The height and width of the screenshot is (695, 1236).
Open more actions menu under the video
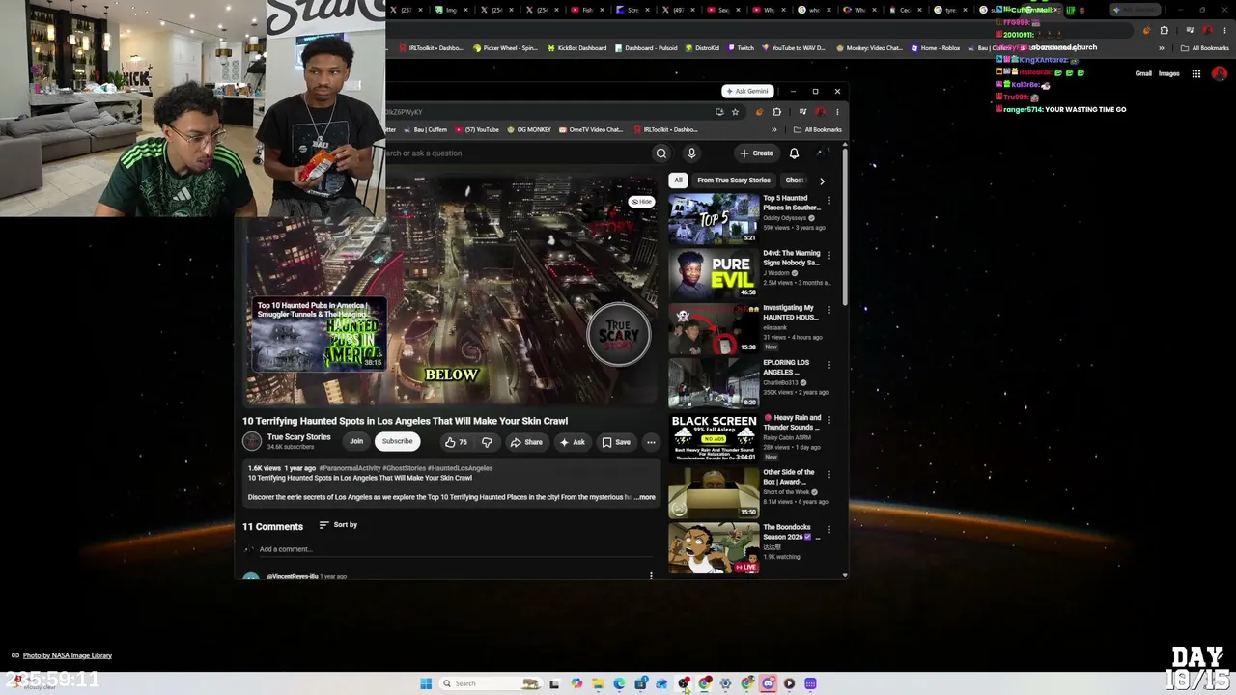pos(651,442)
